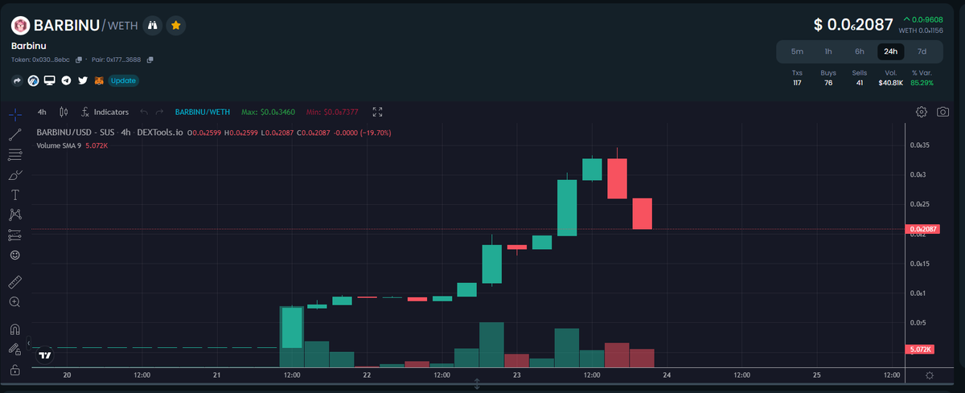Click the TradingView logo on chart

click(x=45, y=354)
